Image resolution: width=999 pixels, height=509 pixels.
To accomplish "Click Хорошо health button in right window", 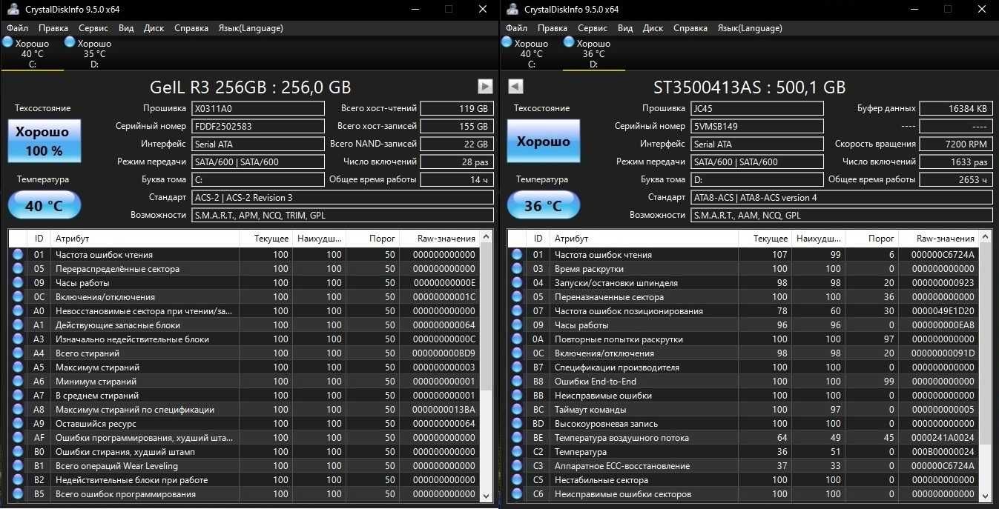I will pos(543,141).
